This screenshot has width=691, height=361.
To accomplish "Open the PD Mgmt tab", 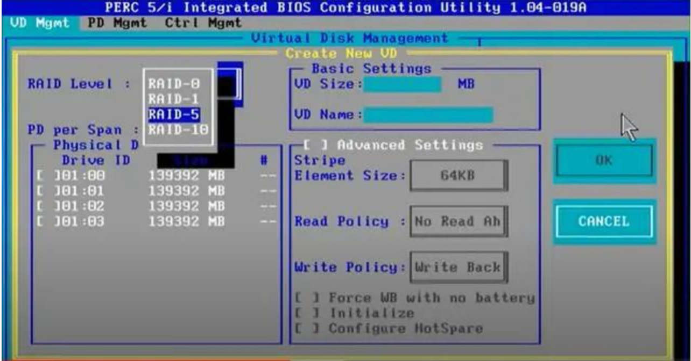I will coord(117,24).
